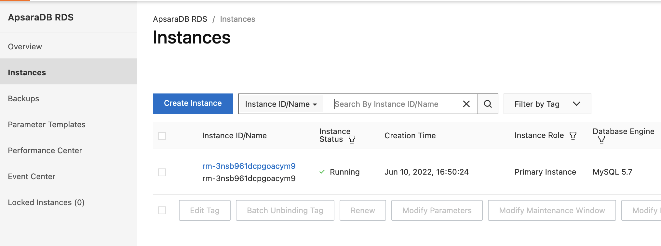Check the box for rm-3nsb961dcpgoacym9 row
This screenshot has height=246, width=661.
click(162, 172)
